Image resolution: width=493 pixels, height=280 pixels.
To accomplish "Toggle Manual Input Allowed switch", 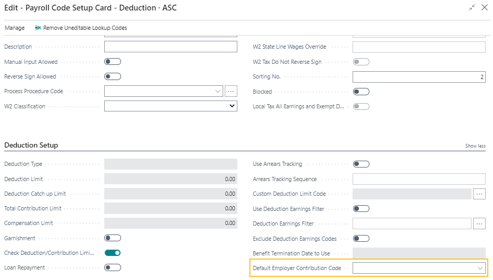I will point(113,62).
